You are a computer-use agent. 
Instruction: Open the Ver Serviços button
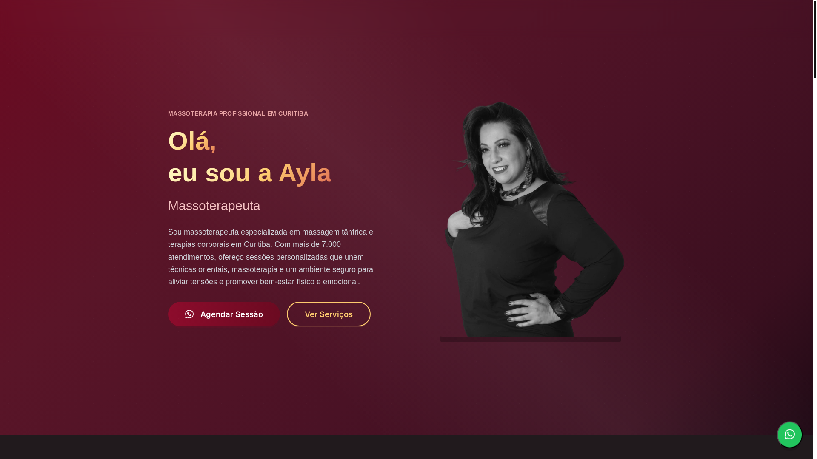click(329, 314)
